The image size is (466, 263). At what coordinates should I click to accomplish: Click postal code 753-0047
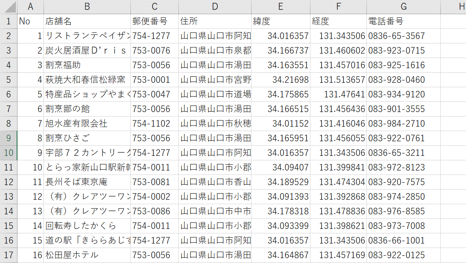[154, 95]
